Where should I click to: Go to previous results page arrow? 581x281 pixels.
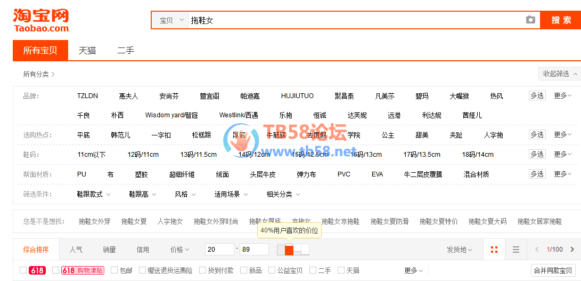click(x=537, y=250)
